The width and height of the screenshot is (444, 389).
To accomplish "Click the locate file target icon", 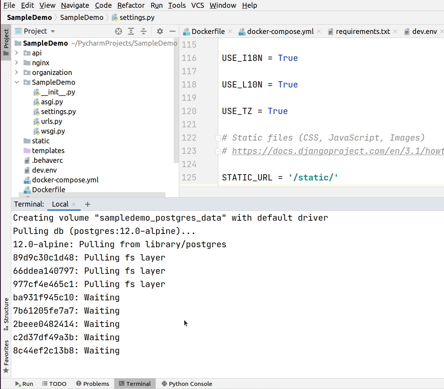I will (119, 31).
